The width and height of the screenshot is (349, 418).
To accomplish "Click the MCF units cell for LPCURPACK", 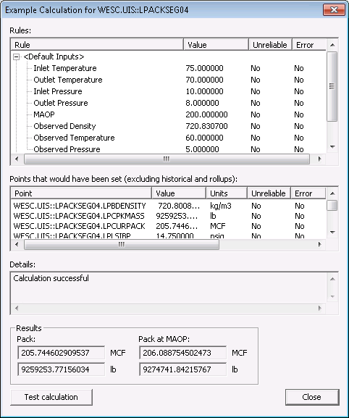I will coord(218,226).
